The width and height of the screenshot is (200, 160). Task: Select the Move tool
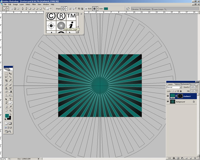click(10, 74)
